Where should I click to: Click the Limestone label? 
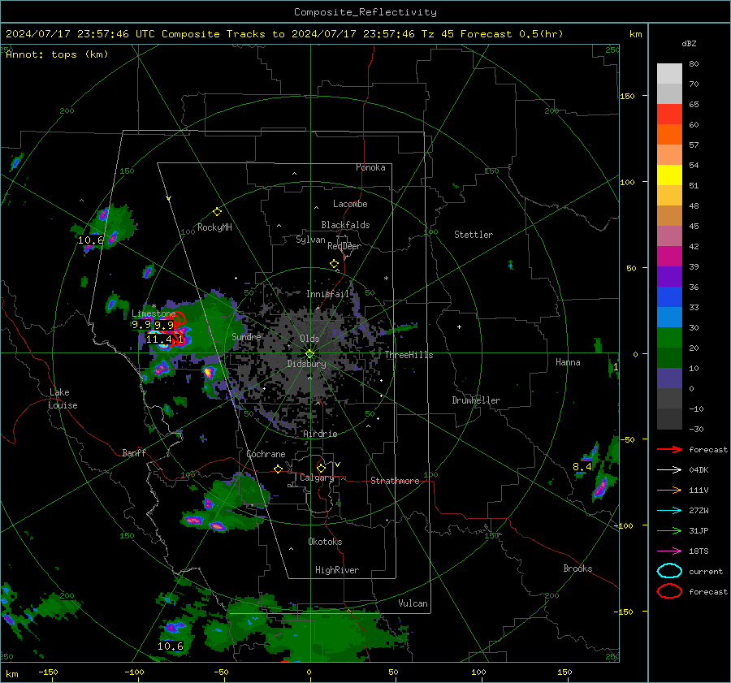click(154, 313)
